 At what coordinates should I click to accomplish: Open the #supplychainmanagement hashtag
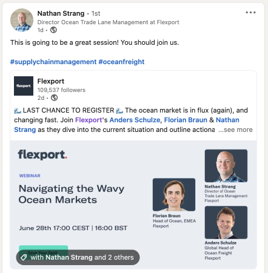pos(53,62)
